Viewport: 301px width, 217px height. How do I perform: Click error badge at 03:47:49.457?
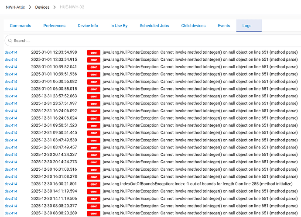[94, 148]
